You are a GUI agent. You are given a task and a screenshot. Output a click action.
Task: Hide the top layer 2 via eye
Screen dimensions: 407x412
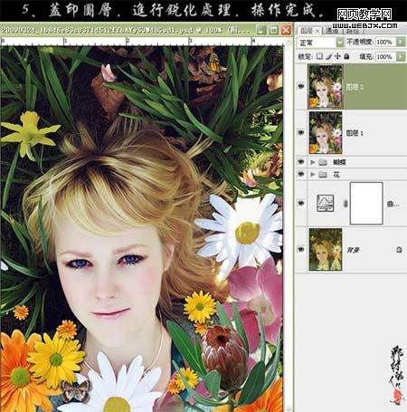tap(301, 87)
